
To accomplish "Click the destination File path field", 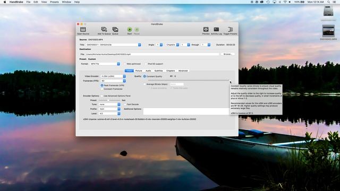I will pos(152,54).
